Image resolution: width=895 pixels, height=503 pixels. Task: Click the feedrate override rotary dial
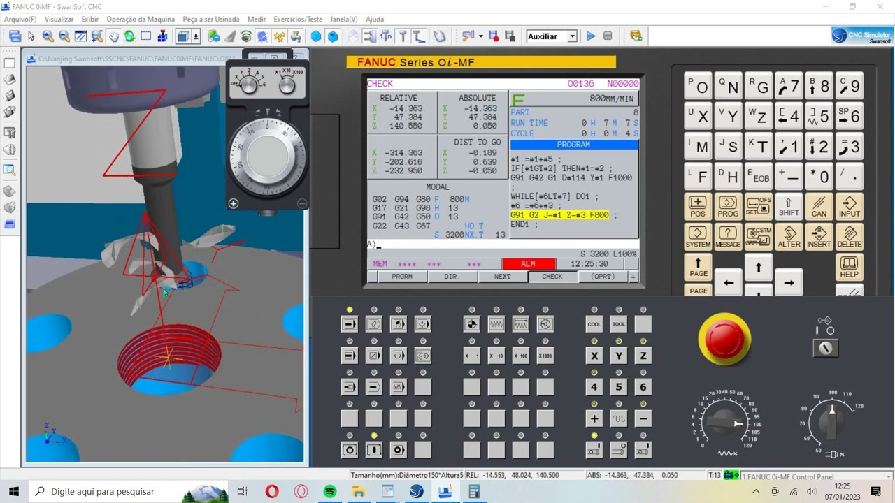click(x=724, y=423)
